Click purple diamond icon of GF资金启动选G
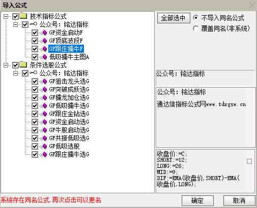This screenshot has height=208, width=257. pyautogui.click(x=45, y=122)
